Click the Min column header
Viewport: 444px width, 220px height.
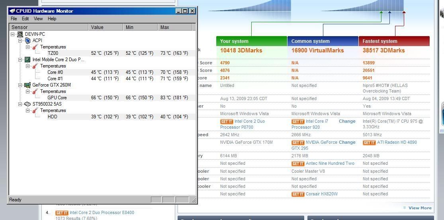point(140,27)
